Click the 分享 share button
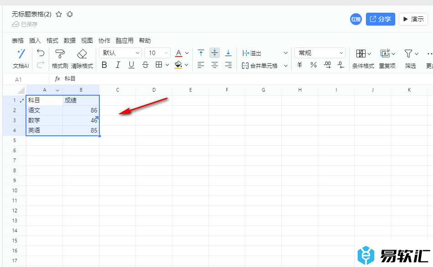This screenshot has height=267, width=433. (x=380, y=19)
